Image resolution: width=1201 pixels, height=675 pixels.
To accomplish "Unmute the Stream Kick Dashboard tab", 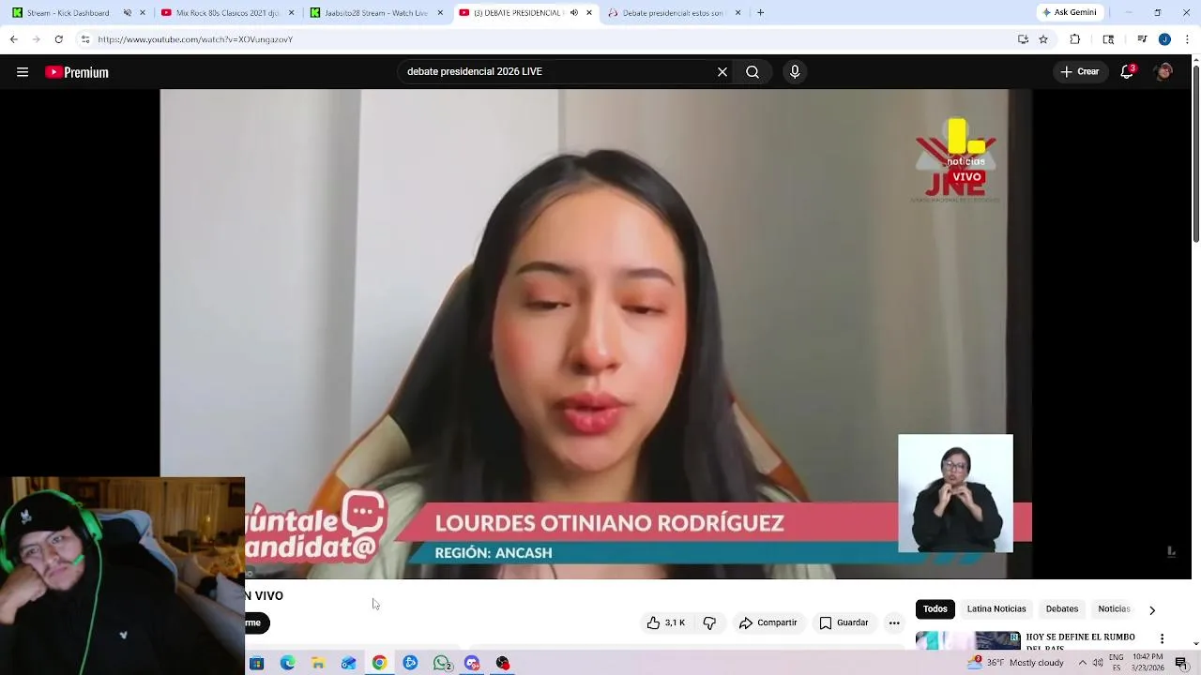I will (128, 13).
